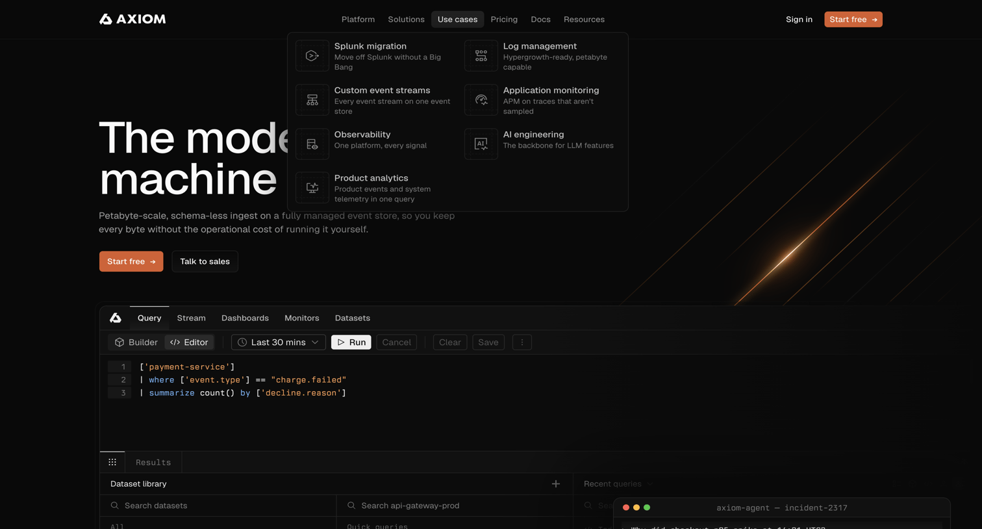The height and width of the screenshot is (529, 982).
Task: Click the Log management icon tile
Action: [481, 56]
